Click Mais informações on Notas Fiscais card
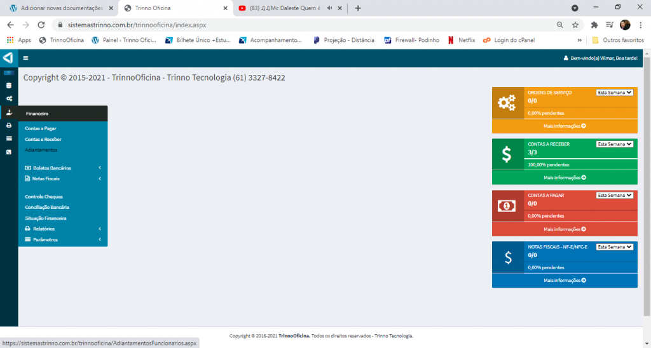 pos(565,281)
